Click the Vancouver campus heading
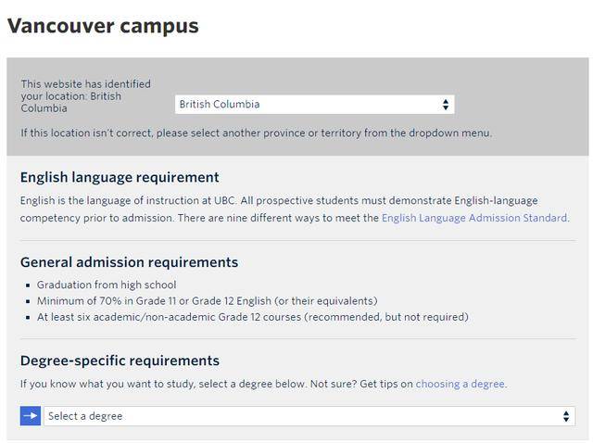The width and height of the screenshot is (593, 443). (103, 26)
